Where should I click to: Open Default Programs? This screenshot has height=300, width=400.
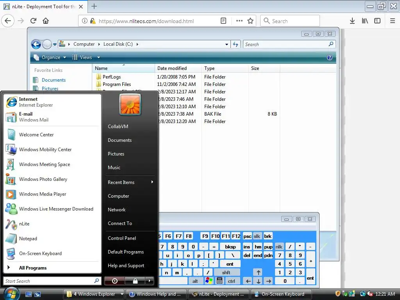[125, 252]
